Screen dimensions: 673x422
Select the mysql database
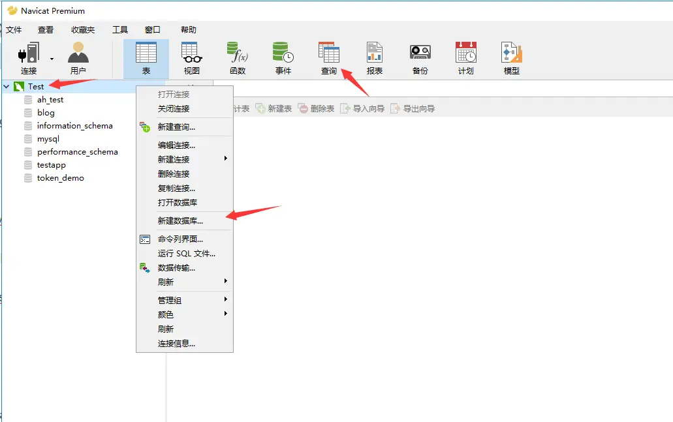(48, 139)
